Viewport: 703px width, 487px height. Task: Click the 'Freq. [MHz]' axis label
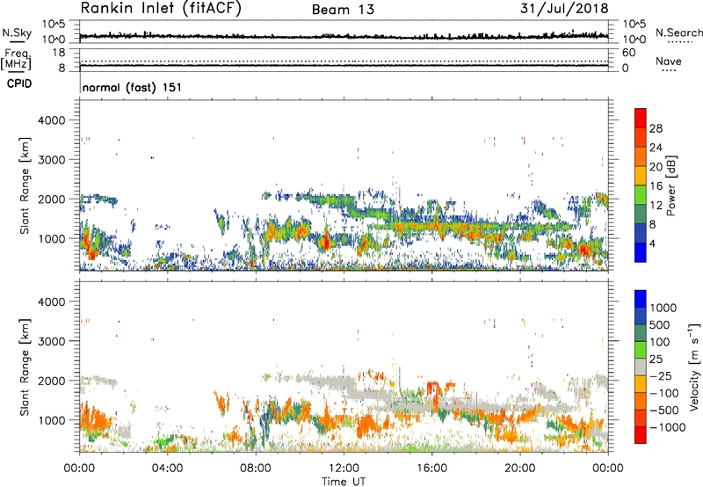point(16,60)
